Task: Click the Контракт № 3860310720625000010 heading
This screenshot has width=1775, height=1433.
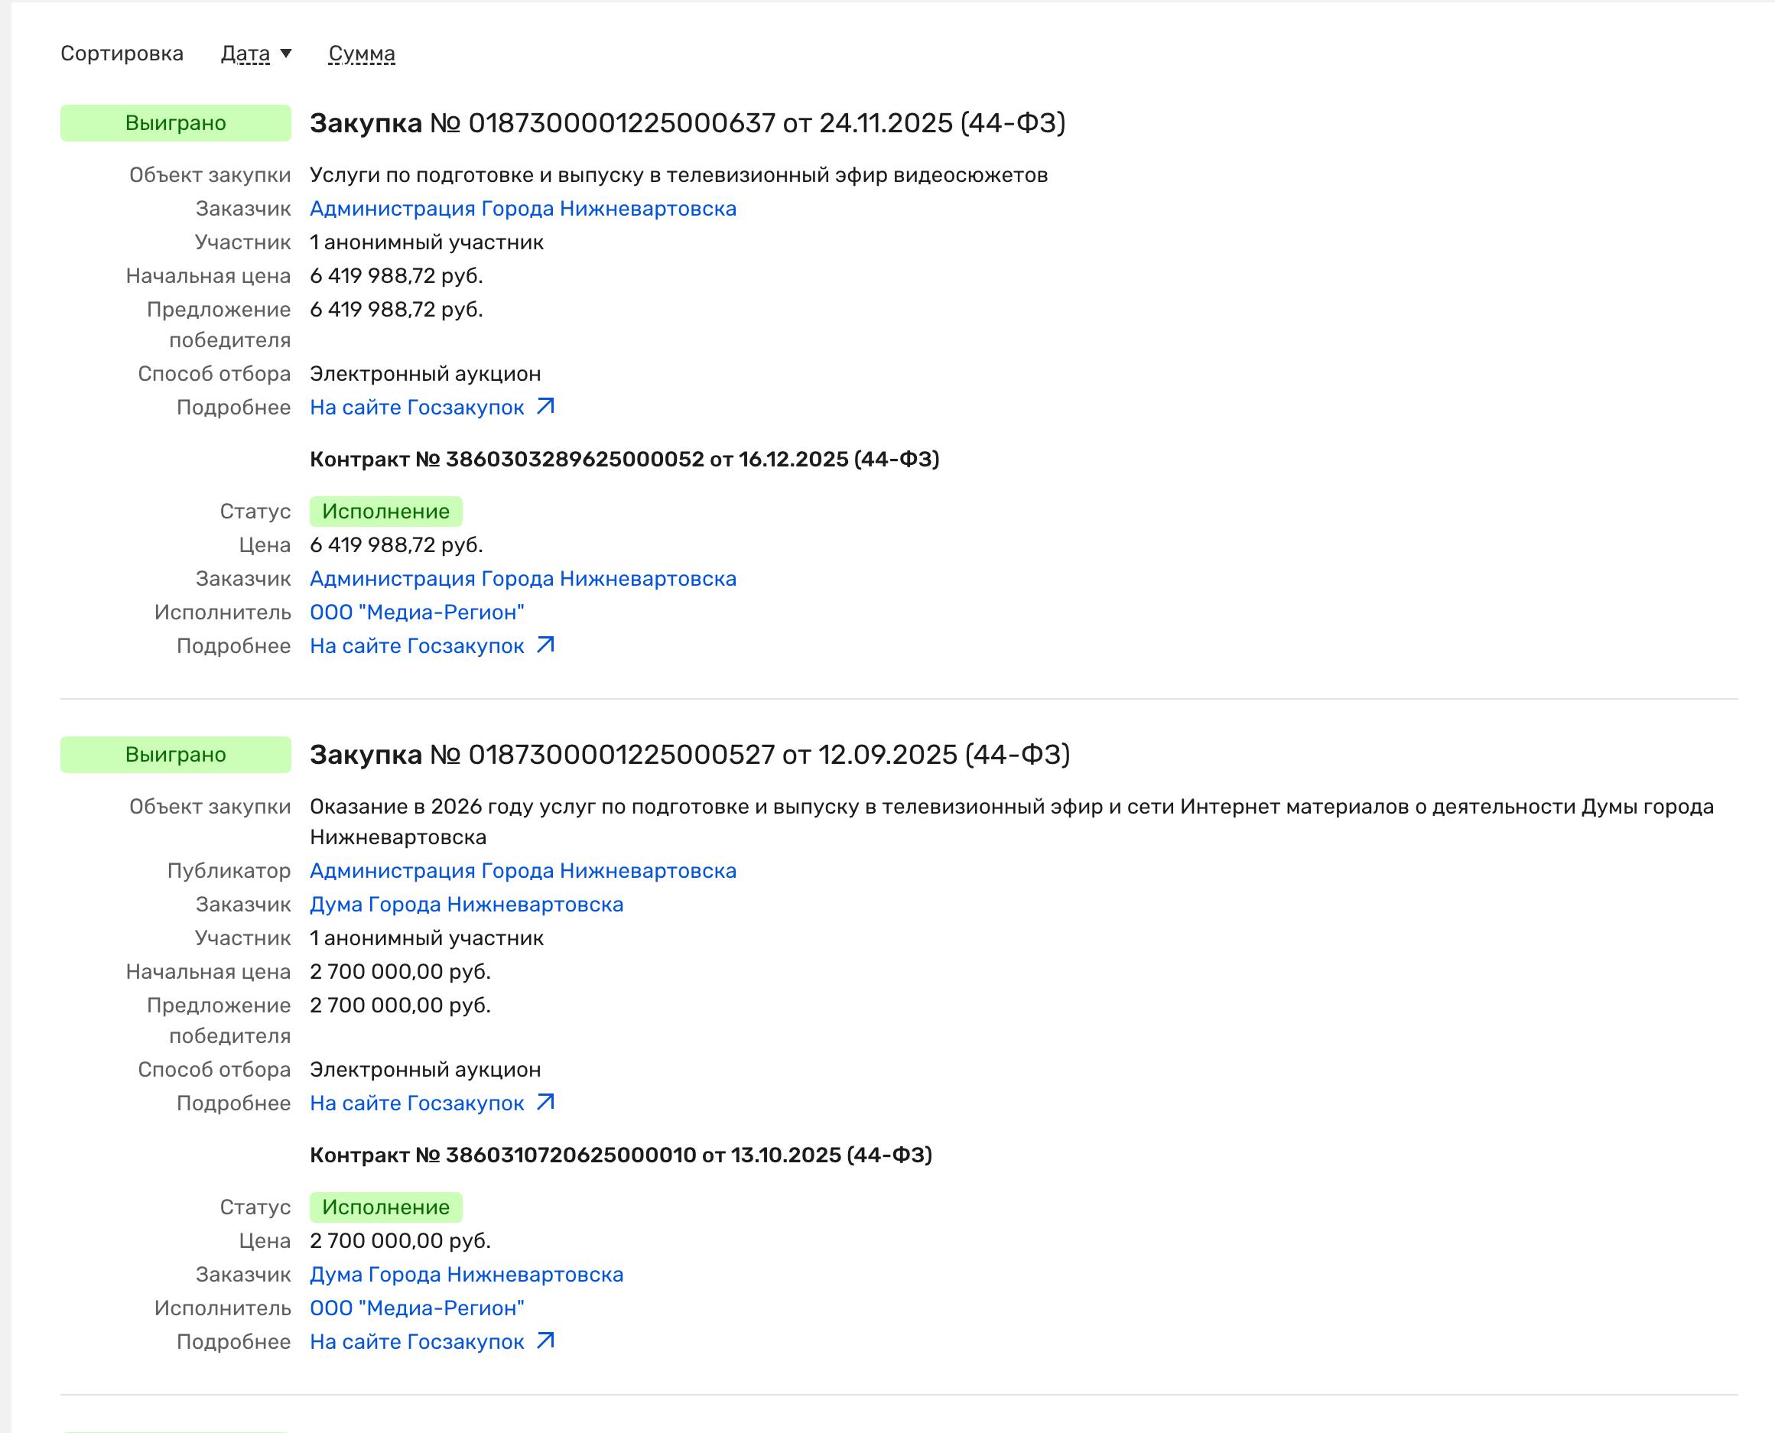Action: (621, 1155)
